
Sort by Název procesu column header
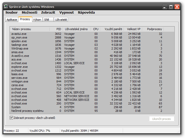click(30, 29)
